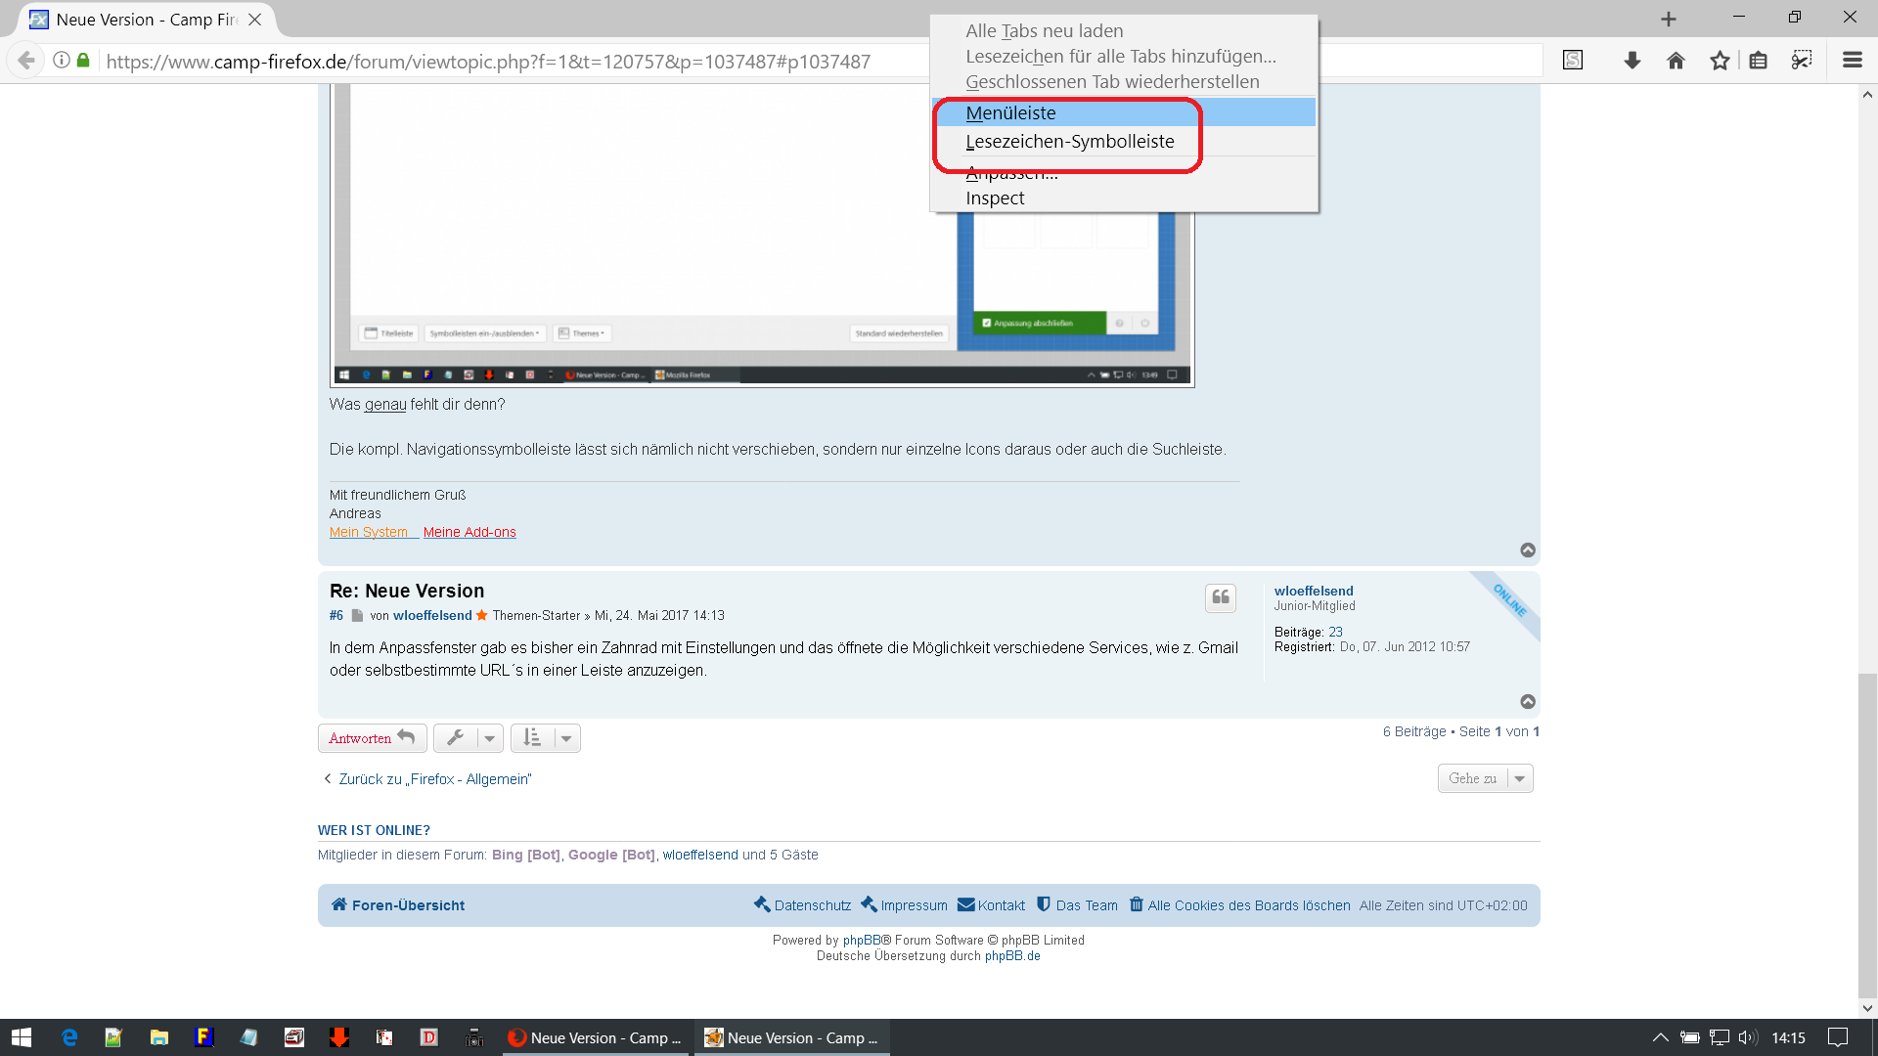Image resolution: width=1878 pixels, height=1056 pixels.
Task: Bookmark this page with star icon
Action: tap(1720, 61)
